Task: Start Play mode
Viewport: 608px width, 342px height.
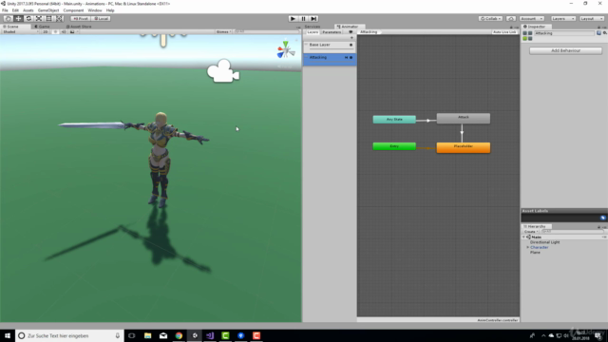Action: point(294,19)
